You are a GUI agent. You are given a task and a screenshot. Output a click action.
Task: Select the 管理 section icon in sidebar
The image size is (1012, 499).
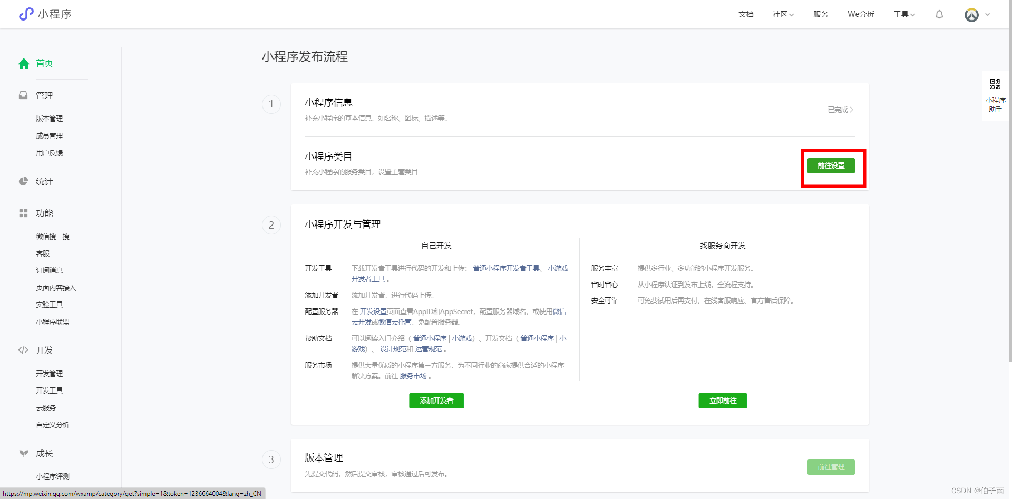23,95
